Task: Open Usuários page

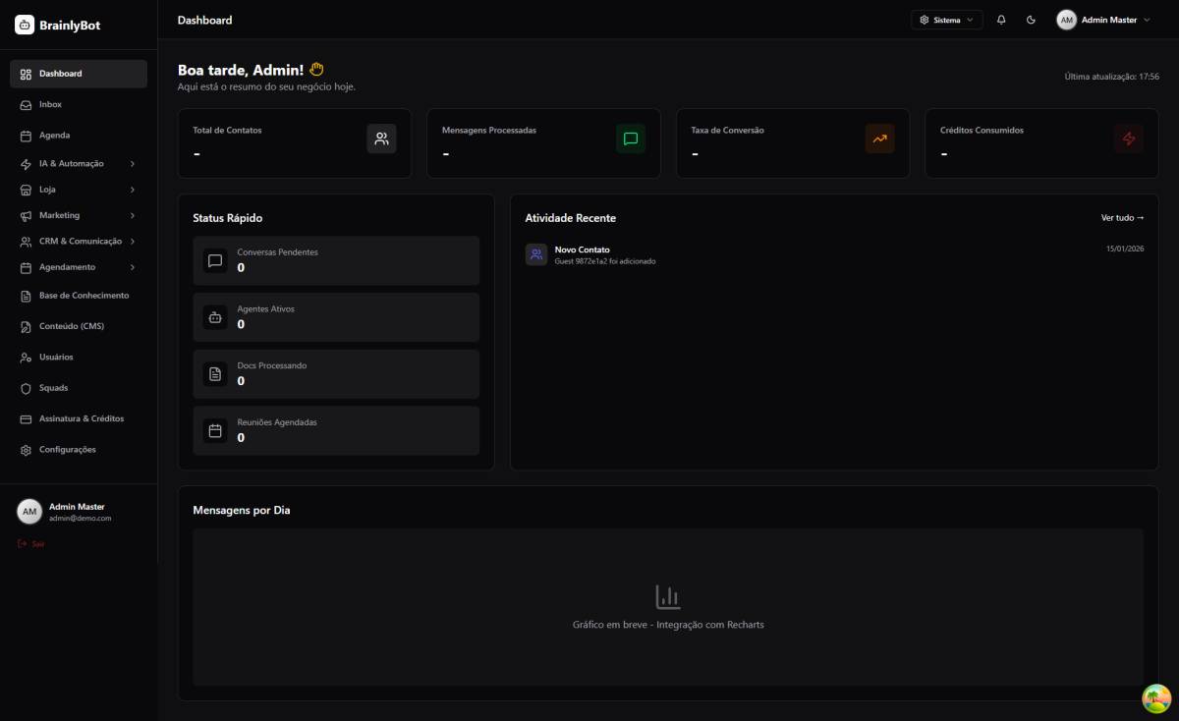Action: point(79,358)
